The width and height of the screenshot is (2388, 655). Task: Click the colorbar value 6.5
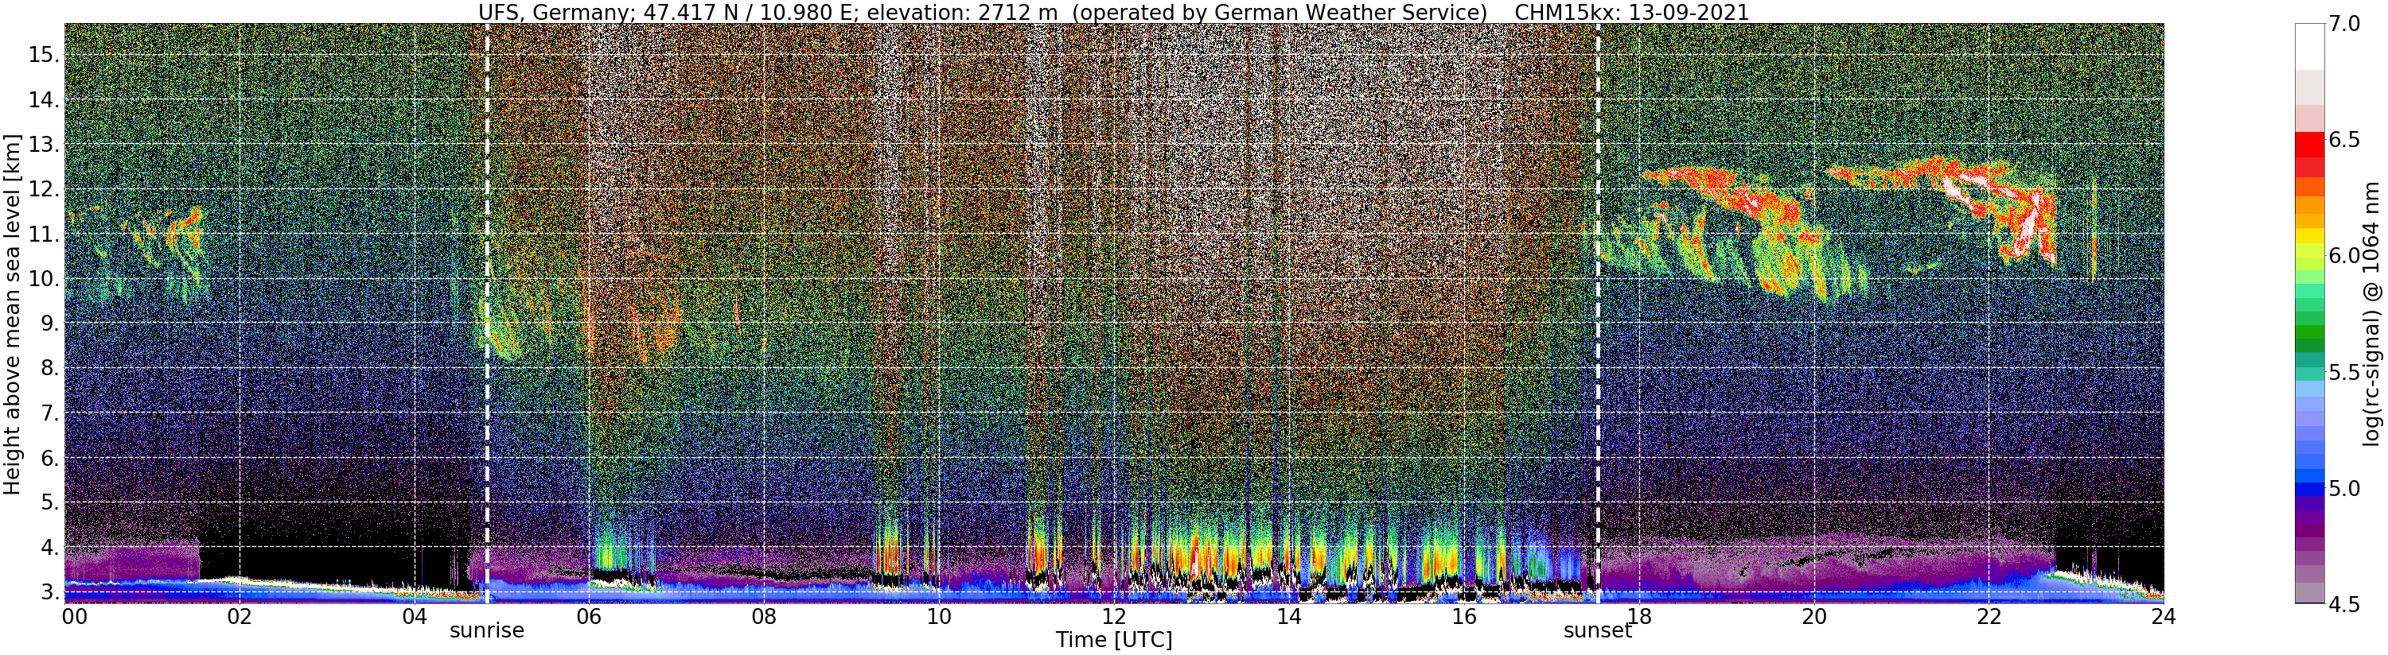pyautogui.click(x=2345, y=140)
